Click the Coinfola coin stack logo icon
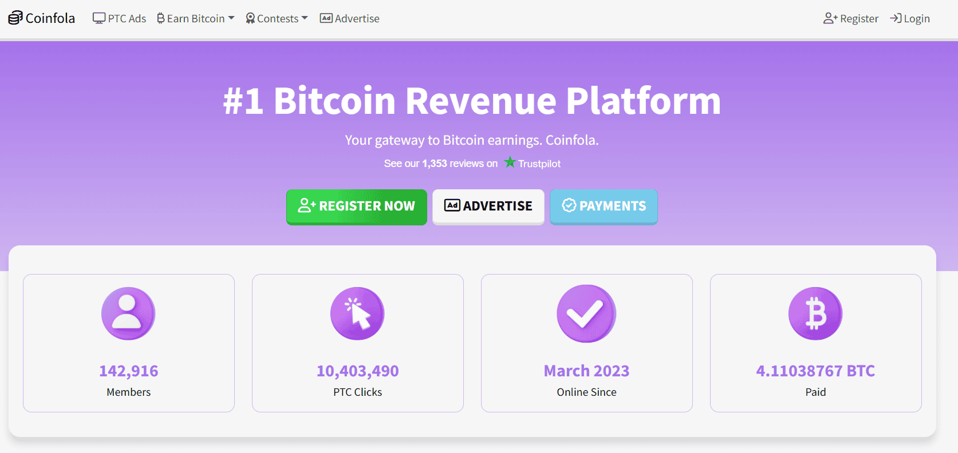This screenshot has width=958, height=453. pyautogui.click(x=15, y=18)
